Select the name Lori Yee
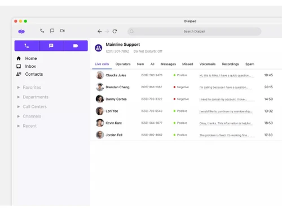Image resolution: width=282 pixels, height=212 pixels. tap(112, 111)
